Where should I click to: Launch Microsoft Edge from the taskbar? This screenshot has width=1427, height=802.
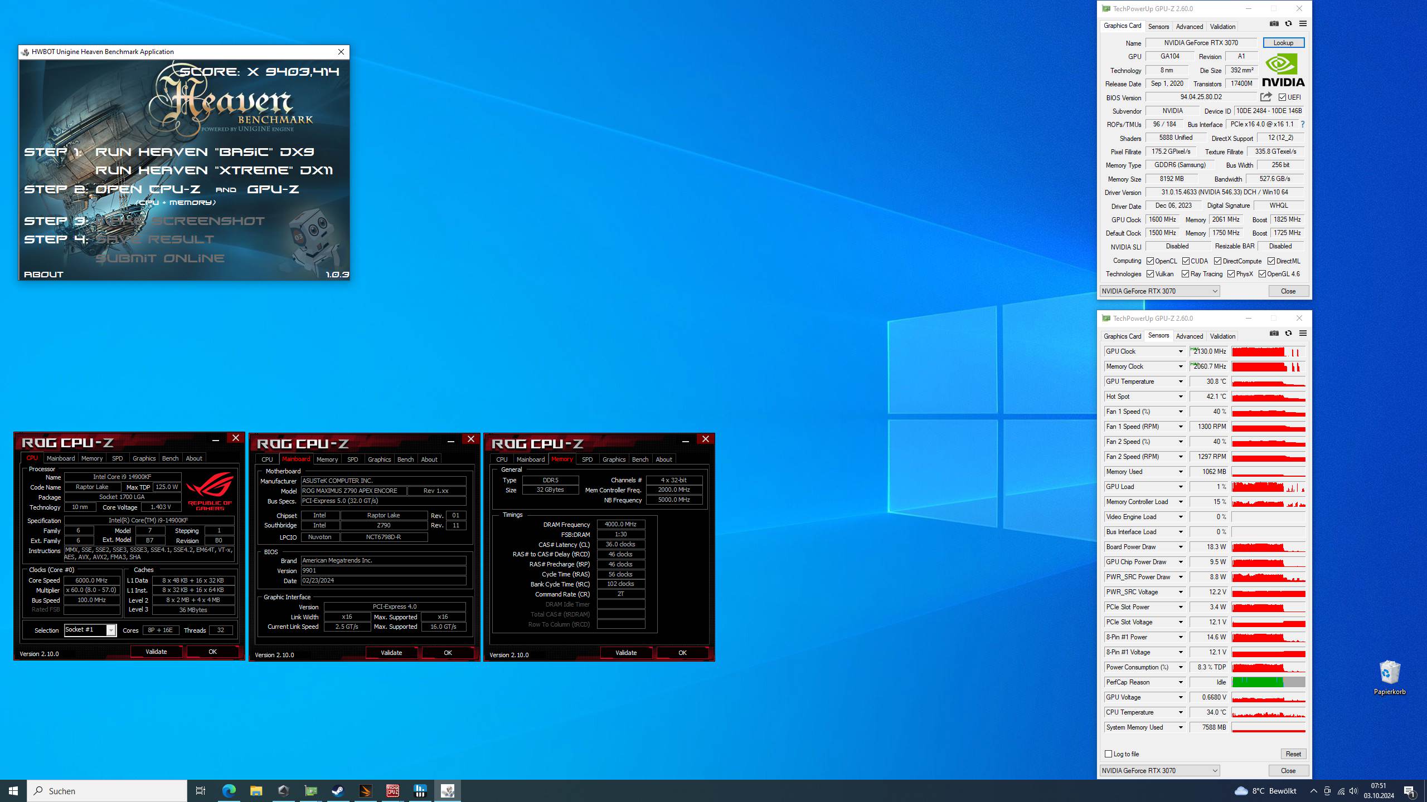[x=229, y=791]
